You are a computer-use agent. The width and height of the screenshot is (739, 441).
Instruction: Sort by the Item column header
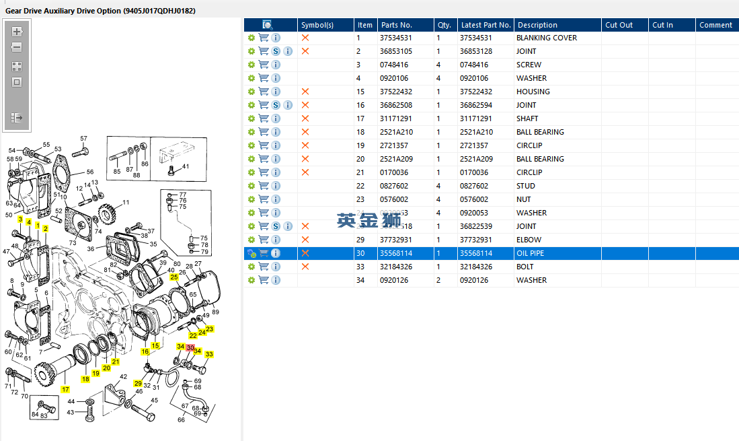pyautogui.click(x=366, y=25)
